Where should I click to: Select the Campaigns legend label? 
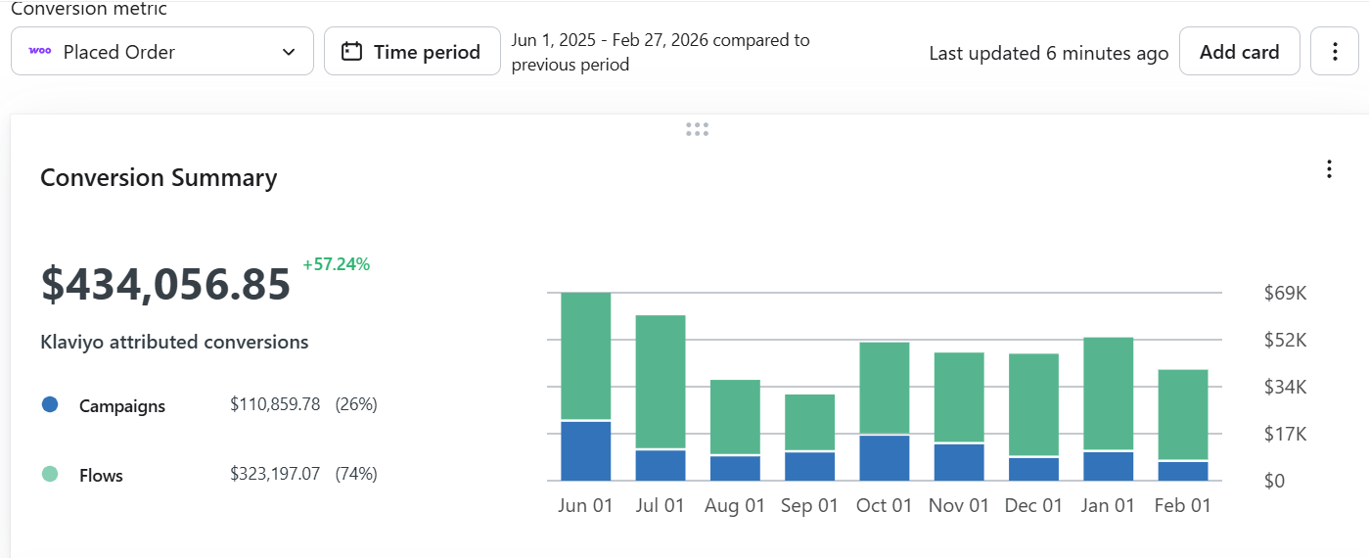pyautogui.click(x=122, y=406)
